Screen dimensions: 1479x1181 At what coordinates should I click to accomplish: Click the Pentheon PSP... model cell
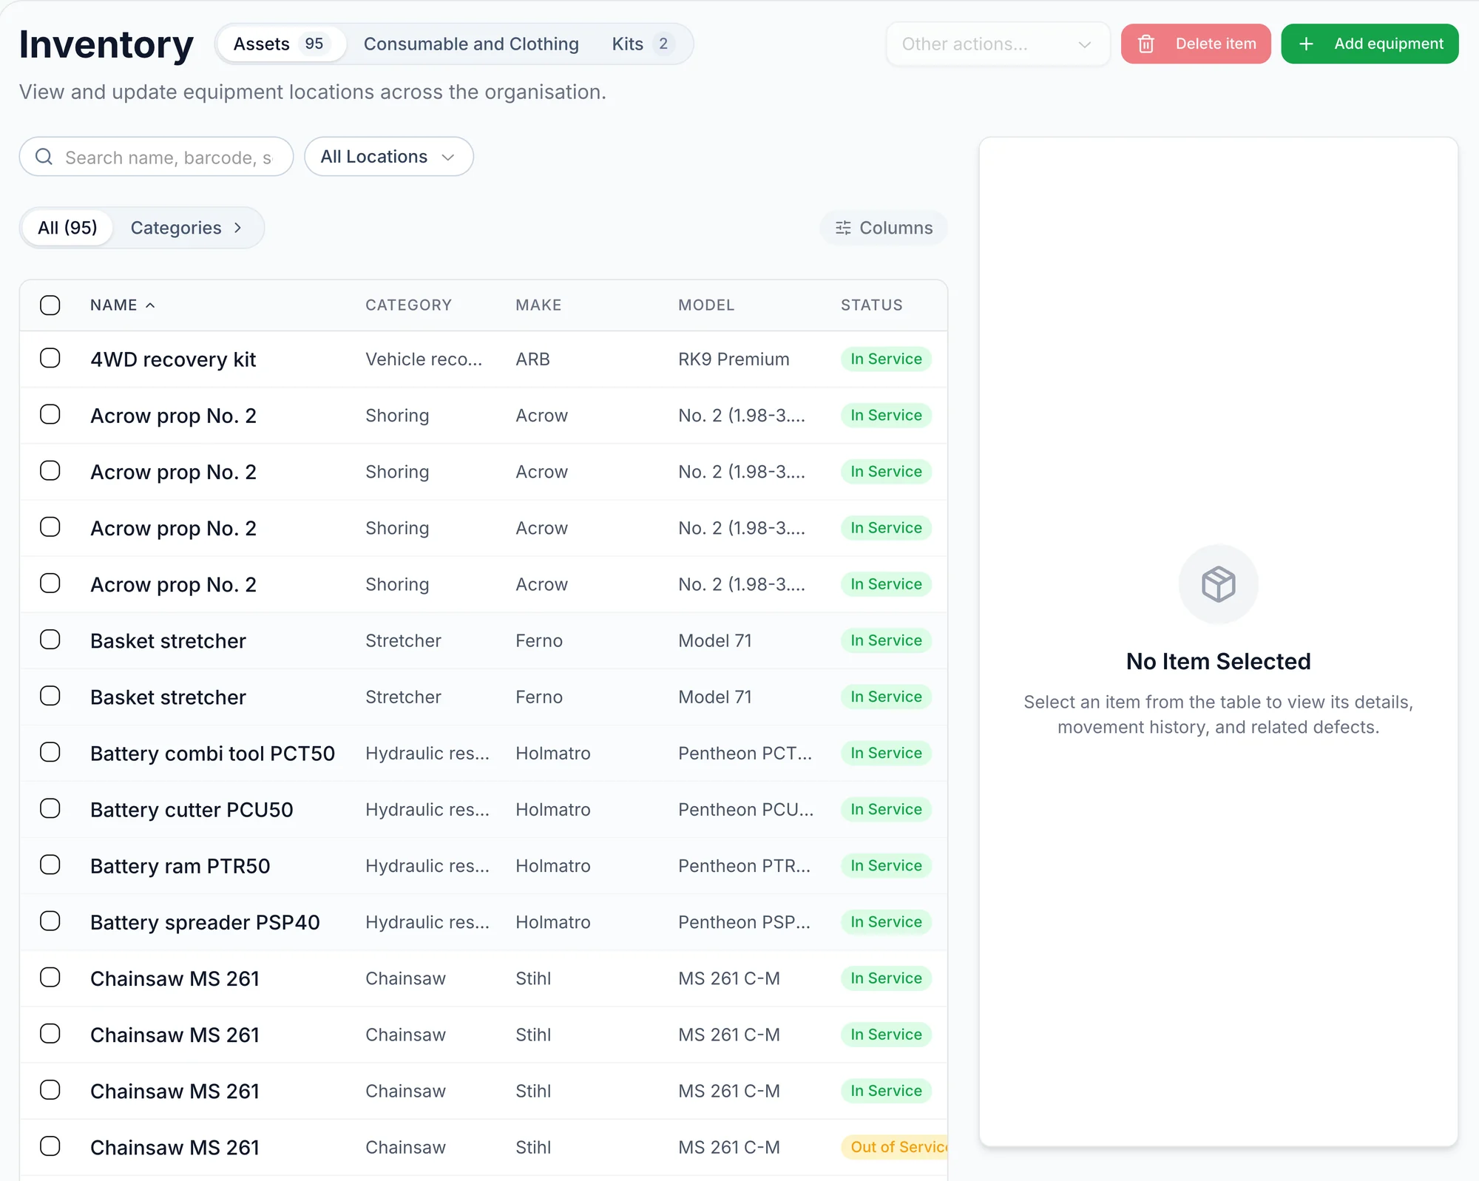(x=744, y=921)
